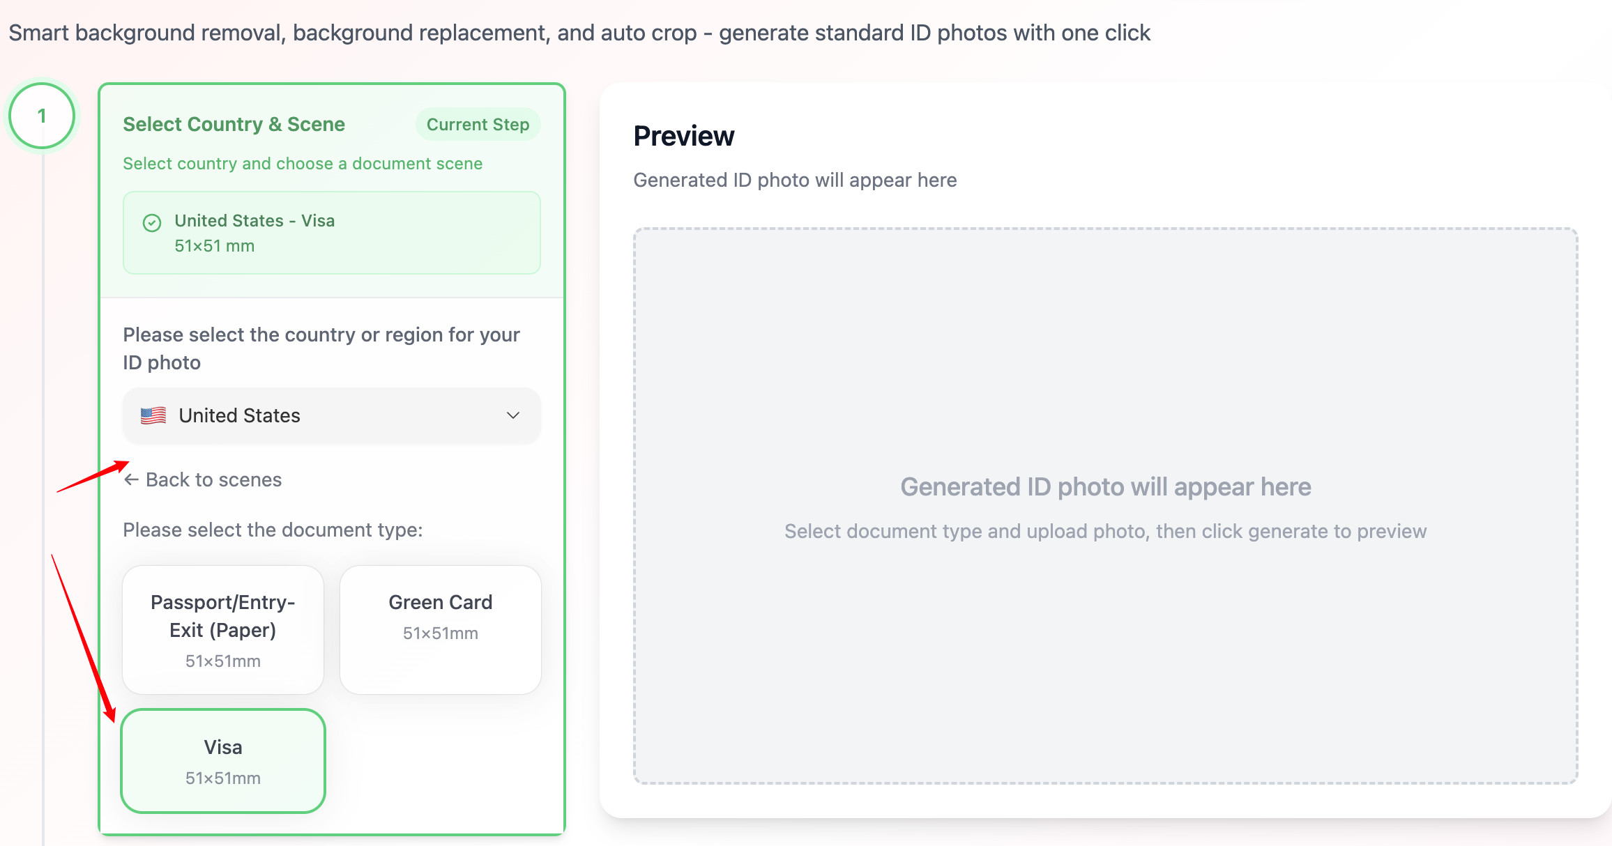Click the check-circle icon beside United States - Visa
1612x846 pixels.
pos(152,223)
